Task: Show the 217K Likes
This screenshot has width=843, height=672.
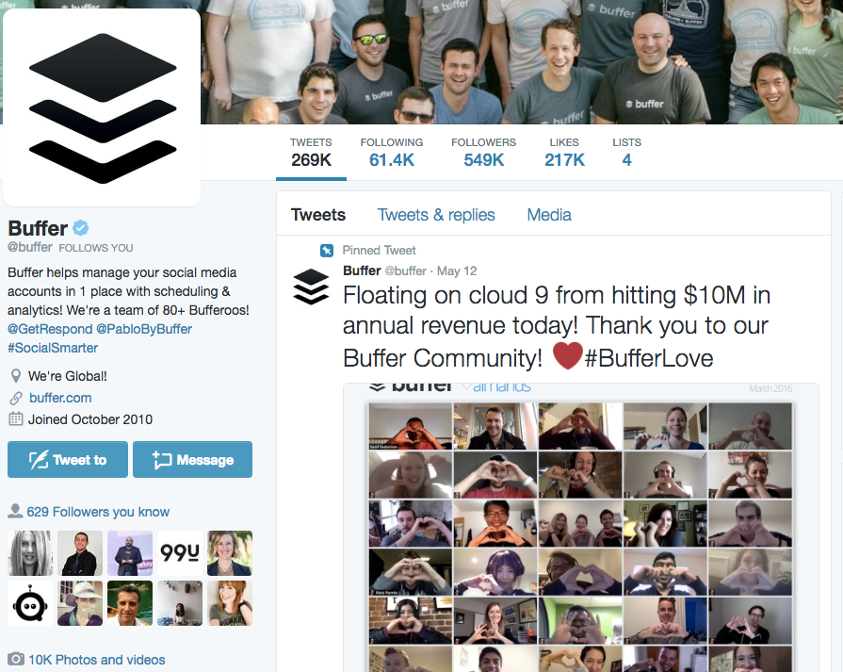Action: 564,153
